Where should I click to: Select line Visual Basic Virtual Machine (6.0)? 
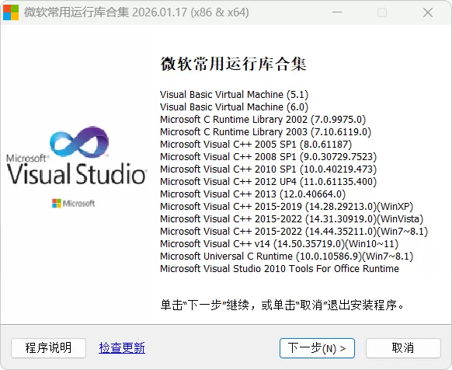(234, 106)
